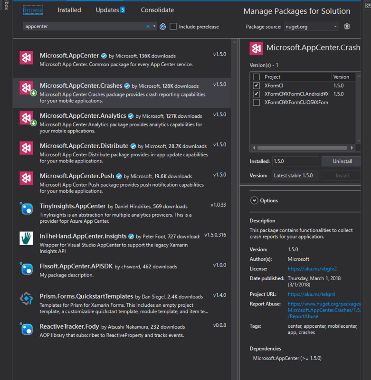Click verified badge beside Microsoft.AppCenter.Analytics

point(131,116)
